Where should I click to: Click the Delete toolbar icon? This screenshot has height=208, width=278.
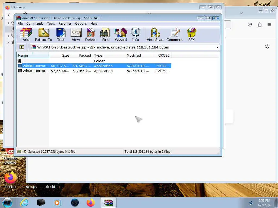91,35
